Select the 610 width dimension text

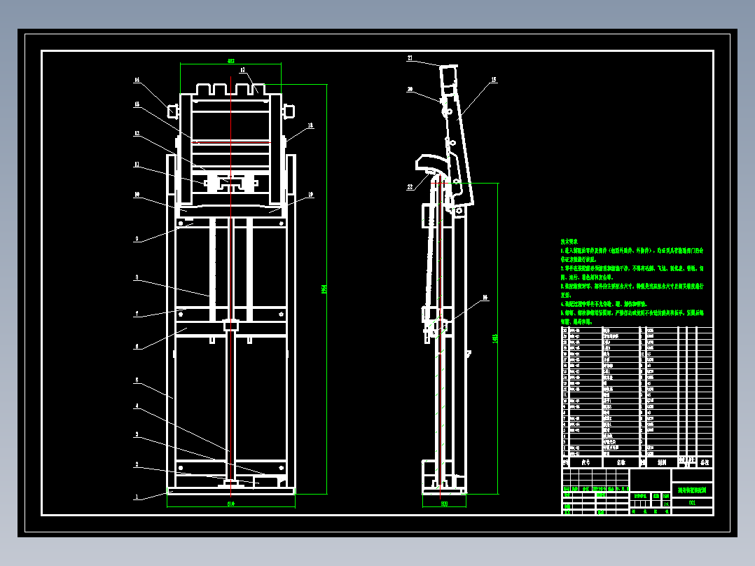(230, 504)
